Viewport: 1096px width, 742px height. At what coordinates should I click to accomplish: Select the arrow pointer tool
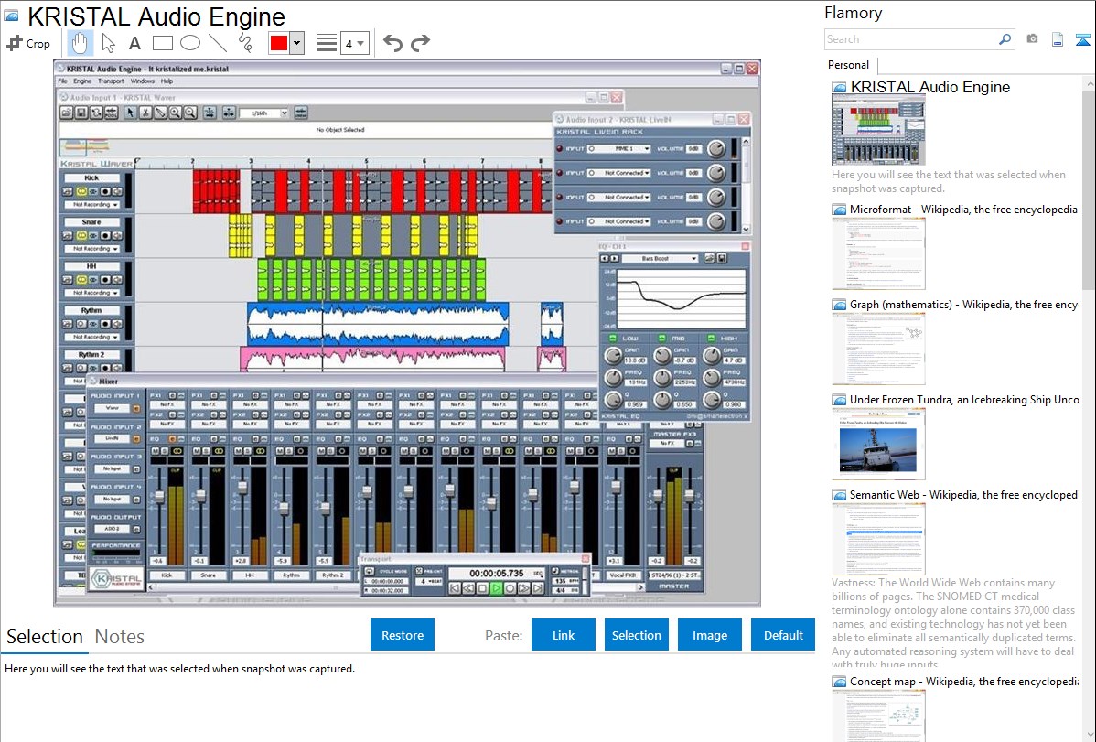(x=108, y=43)
